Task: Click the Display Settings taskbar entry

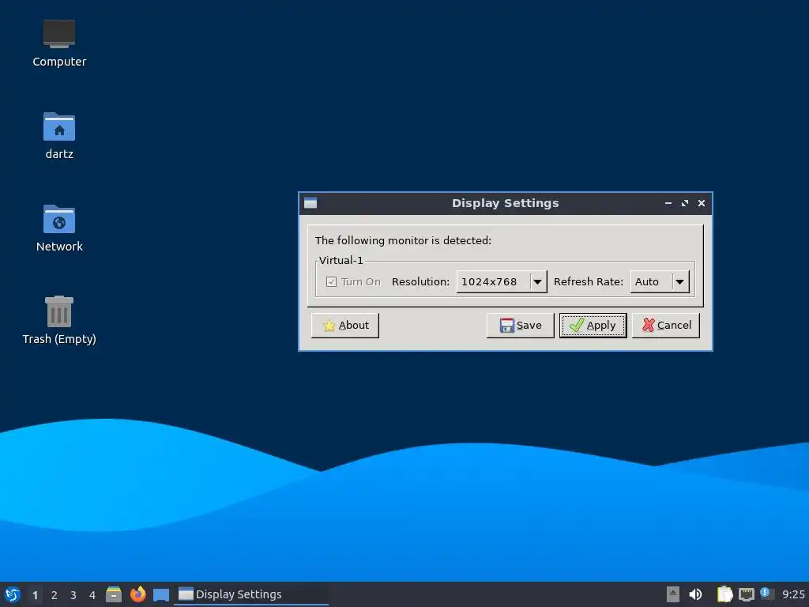Action: tap(251, 594)
